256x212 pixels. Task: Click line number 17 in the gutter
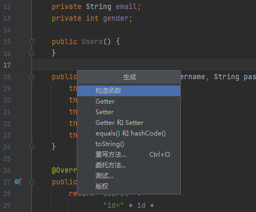(x=7, y=65)
